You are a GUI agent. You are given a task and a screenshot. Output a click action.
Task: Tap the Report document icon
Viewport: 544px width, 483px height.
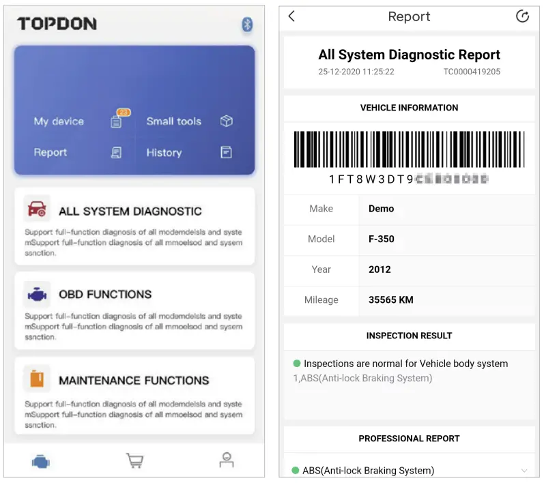point(116,153)
